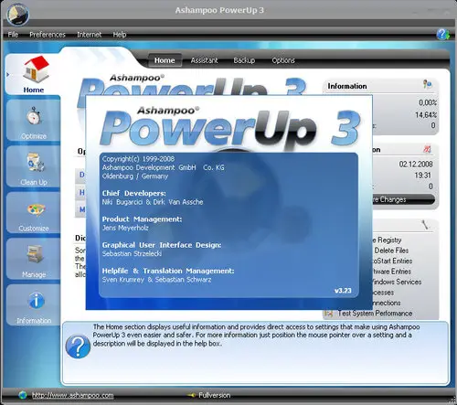Viewport: 457px width, 405px height.
Task: Click the Sebastian Strzelecki name
Action: point(132,253)
